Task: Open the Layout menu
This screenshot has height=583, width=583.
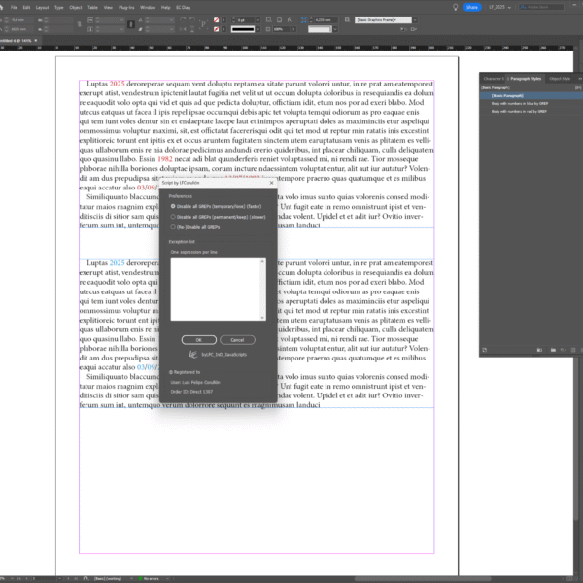Action: [42, 8]
